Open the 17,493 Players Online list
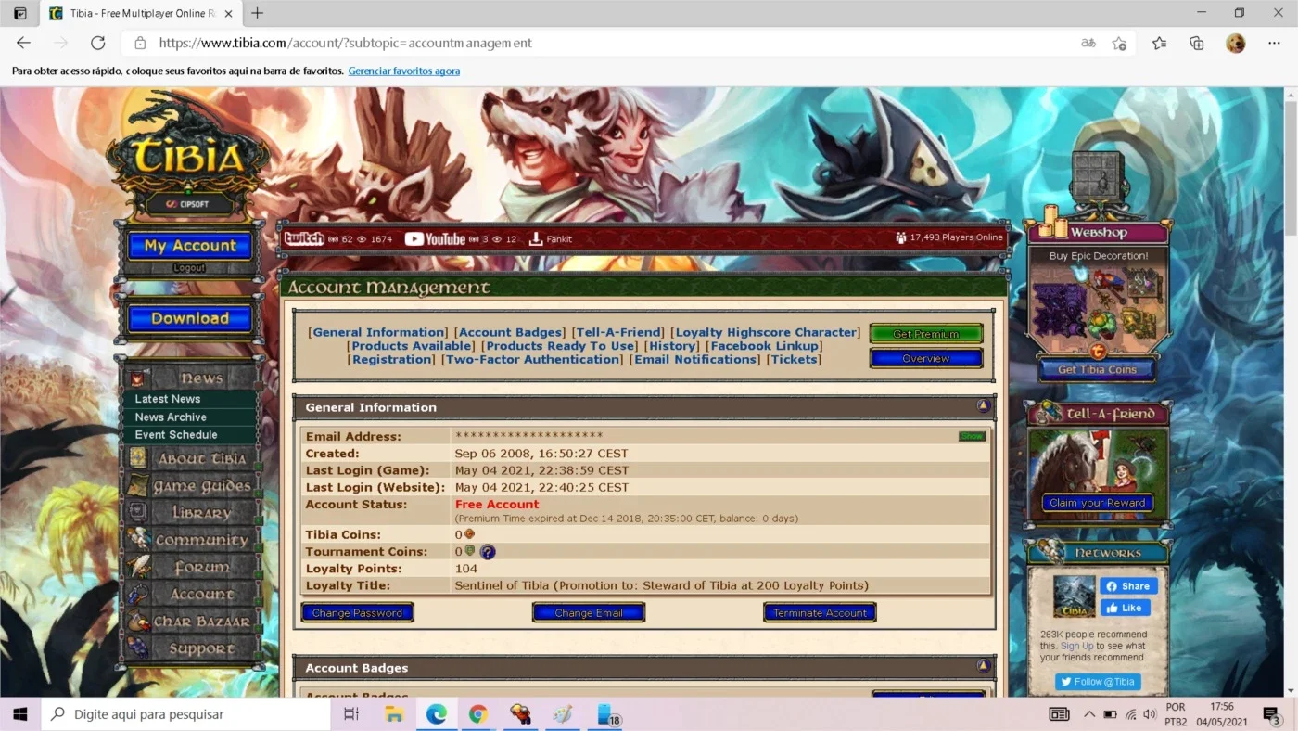The height and width of the screenshot is (731, 1298). coord(949,237)
